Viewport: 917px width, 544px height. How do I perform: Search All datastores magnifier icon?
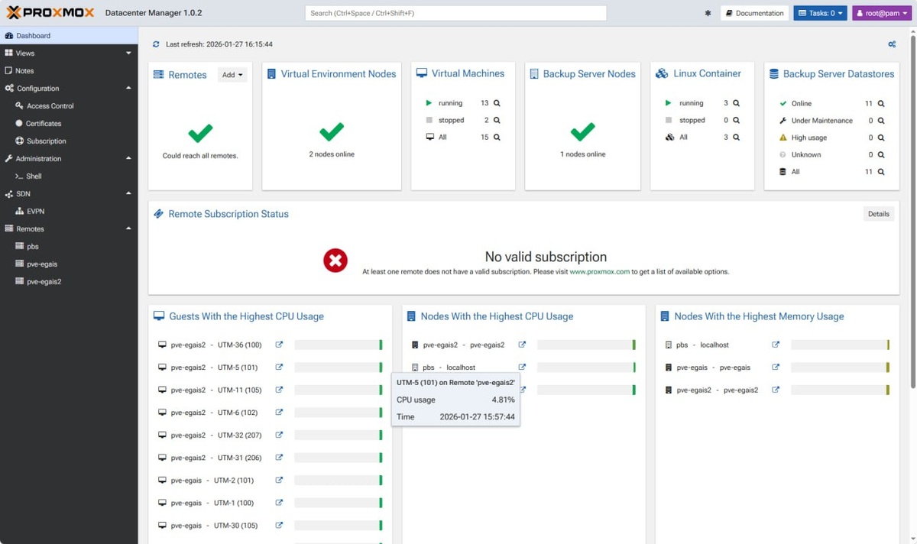coord(881,172)
